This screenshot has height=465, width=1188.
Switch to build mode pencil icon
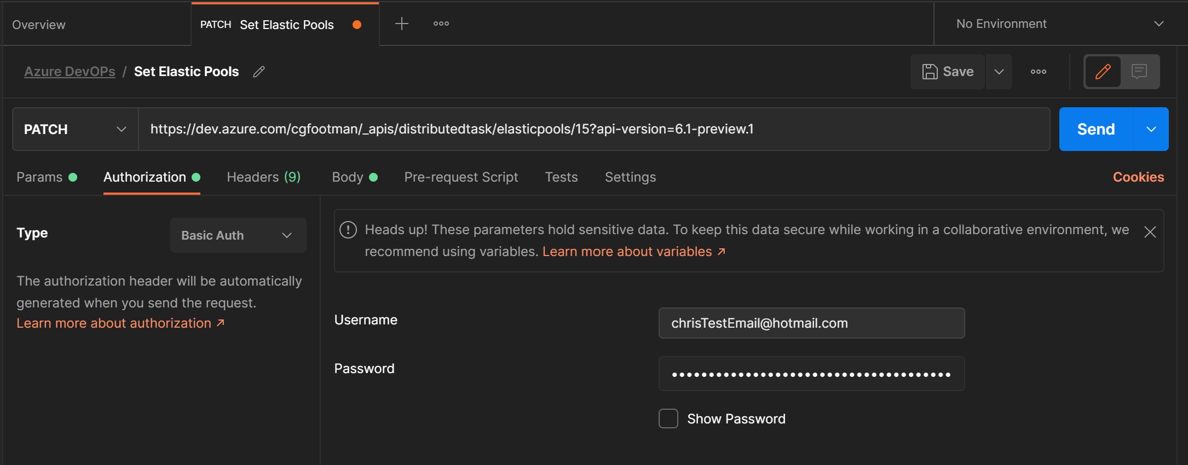1103,72
